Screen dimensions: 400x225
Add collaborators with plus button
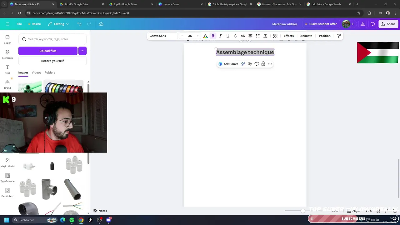click(x=352, y=24)
